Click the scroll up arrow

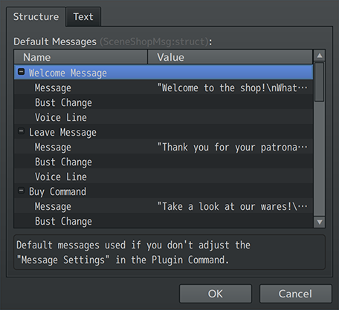coord(320,56)
